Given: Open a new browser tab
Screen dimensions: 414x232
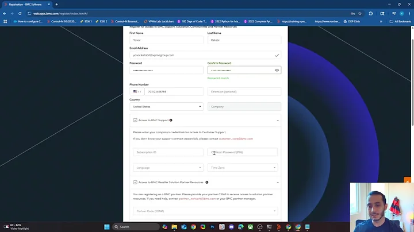Looking at the screenshot, I should pyautogui.click(x=56, y=5).
